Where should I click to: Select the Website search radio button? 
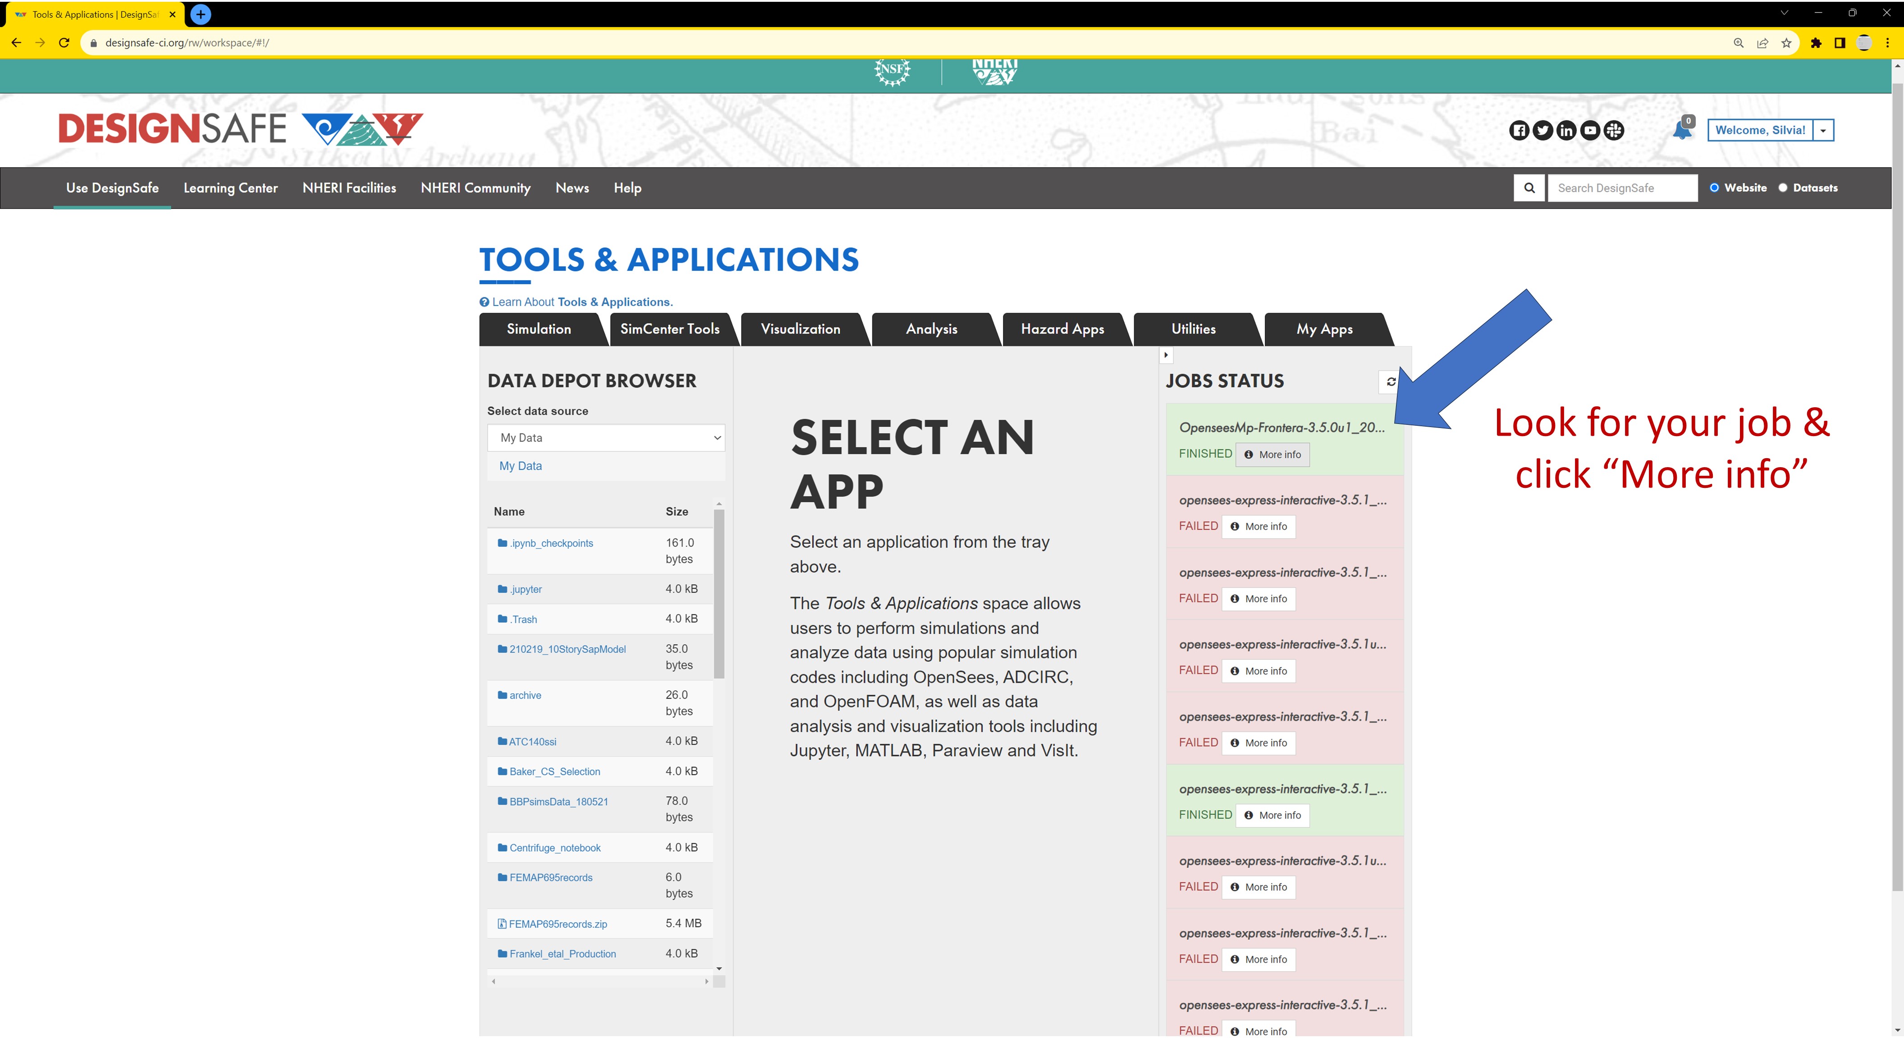[1714, 188]
